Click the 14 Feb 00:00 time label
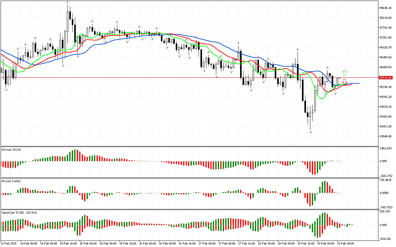The width and height of the screenshot is (396, 247). click(29, 244)
